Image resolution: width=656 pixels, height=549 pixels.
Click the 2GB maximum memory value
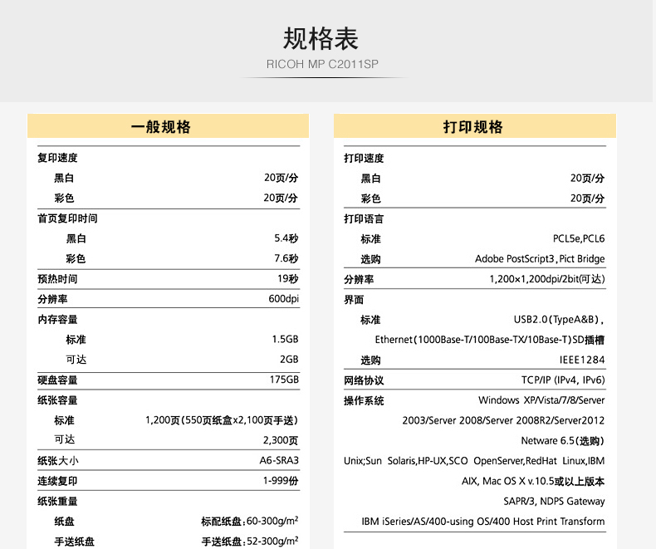(x=289, y=360)
